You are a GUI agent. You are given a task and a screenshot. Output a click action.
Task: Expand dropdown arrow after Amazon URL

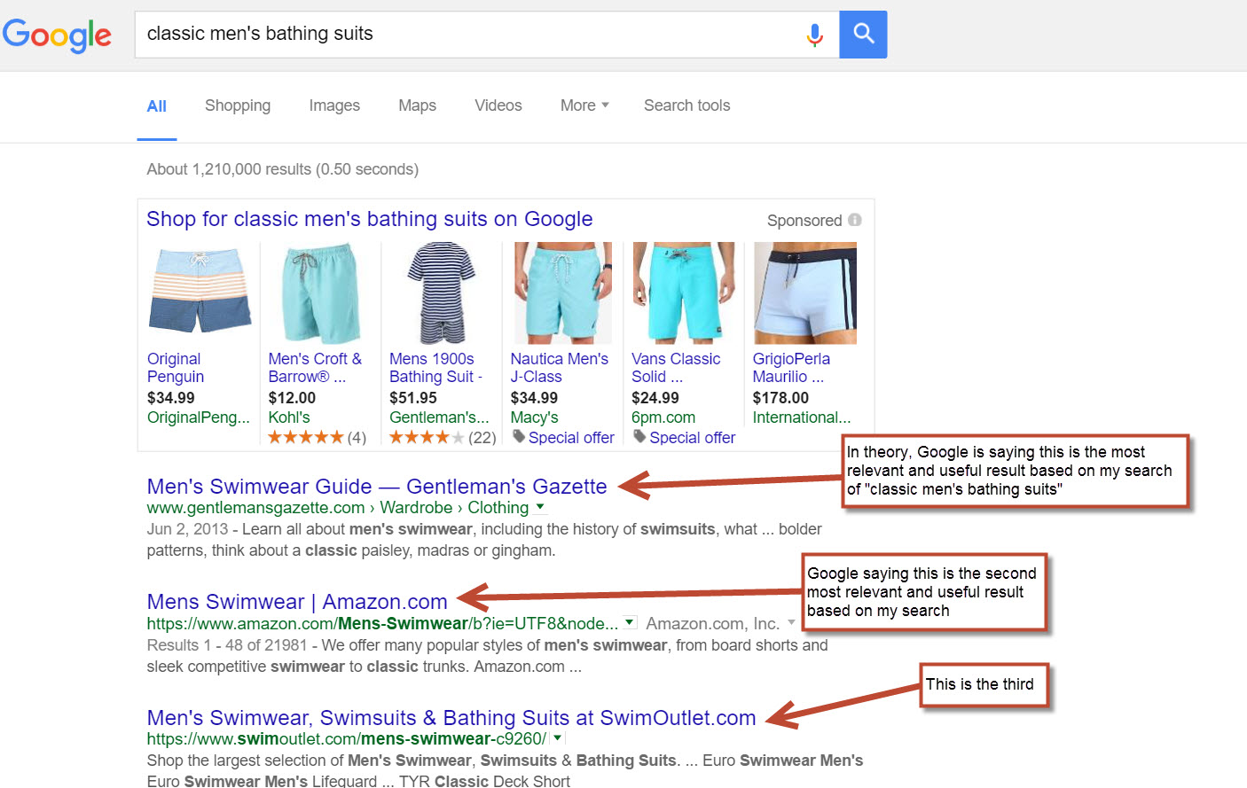(x=629, y=622)
